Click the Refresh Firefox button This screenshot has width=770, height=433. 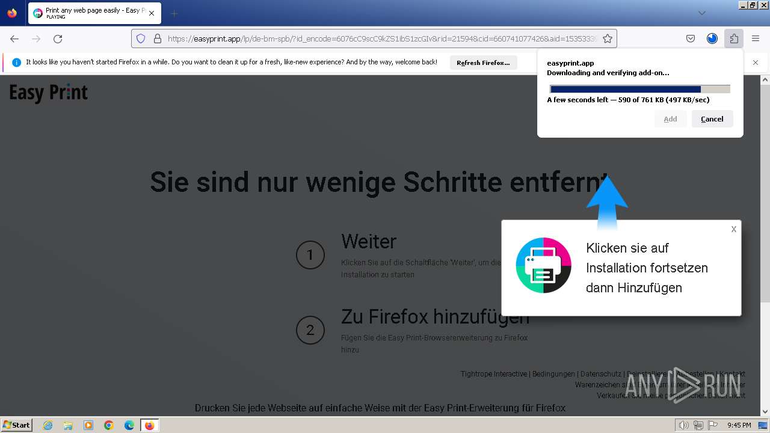click(483, 63)
